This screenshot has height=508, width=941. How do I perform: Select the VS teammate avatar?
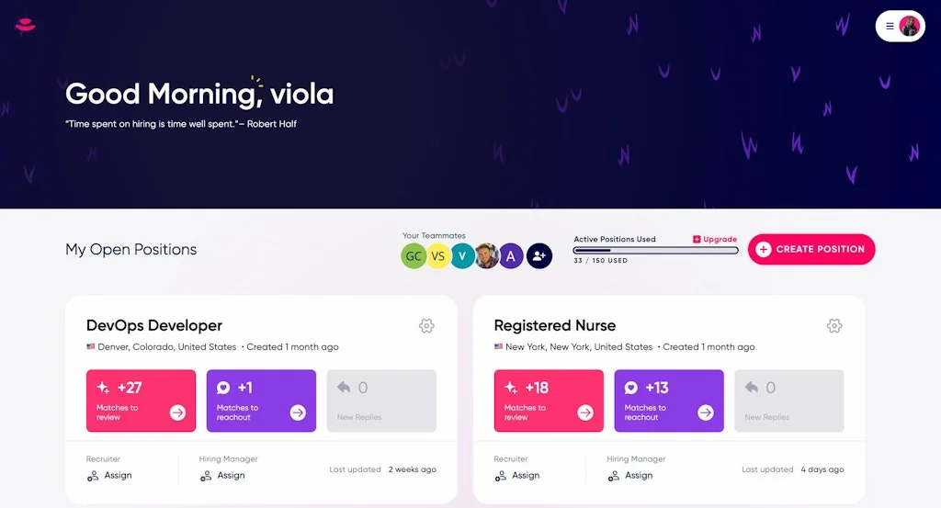click(438, 256)
